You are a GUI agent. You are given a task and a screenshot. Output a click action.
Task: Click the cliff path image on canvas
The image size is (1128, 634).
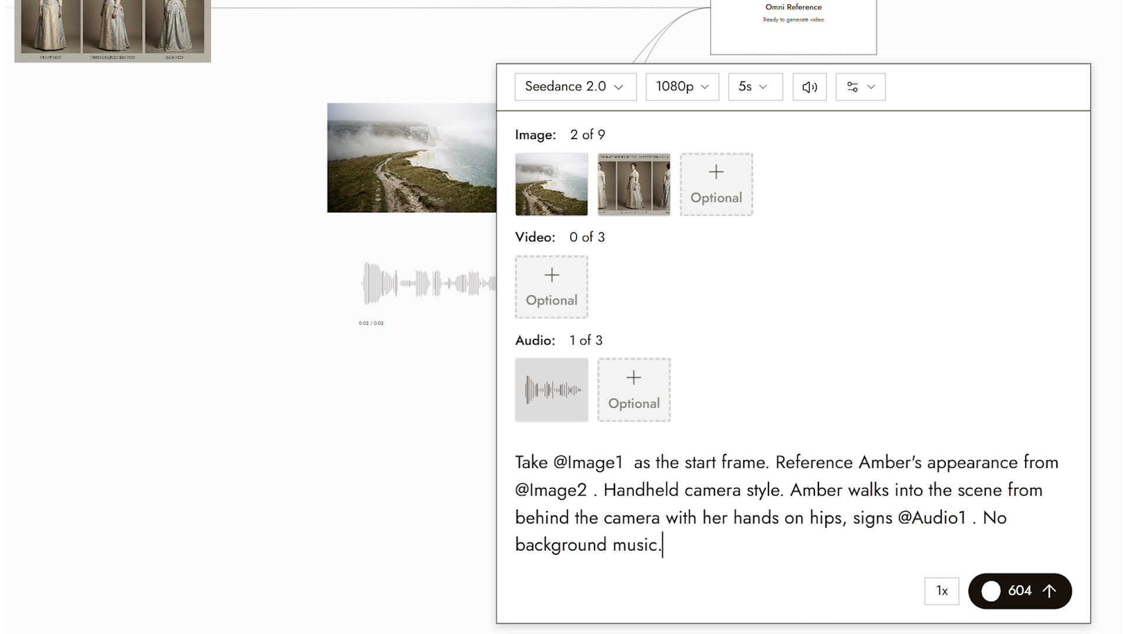pos(412,158)
